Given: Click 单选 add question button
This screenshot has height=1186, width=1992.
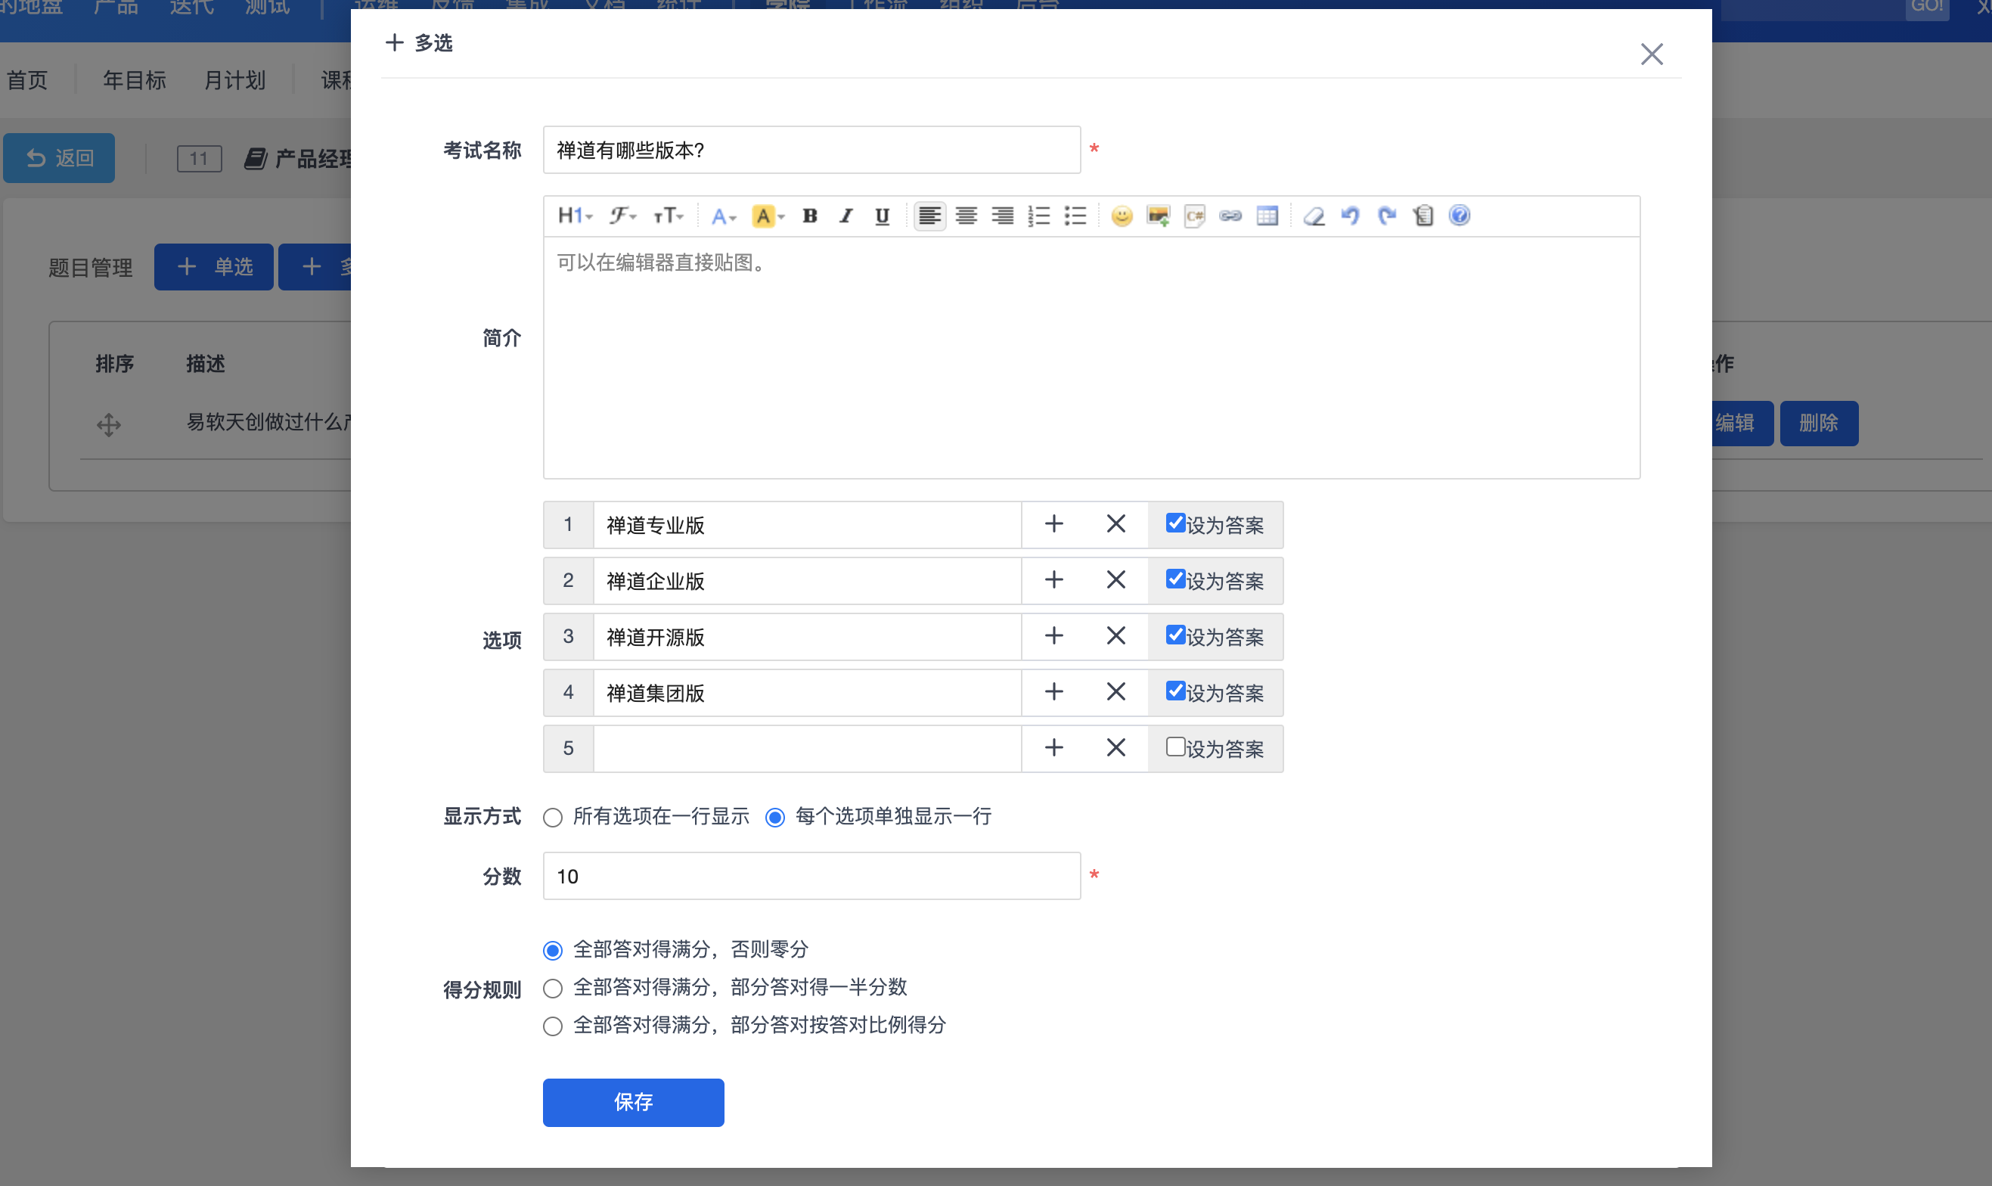Looking at the screenshot, I should click(x=213, y=267).
